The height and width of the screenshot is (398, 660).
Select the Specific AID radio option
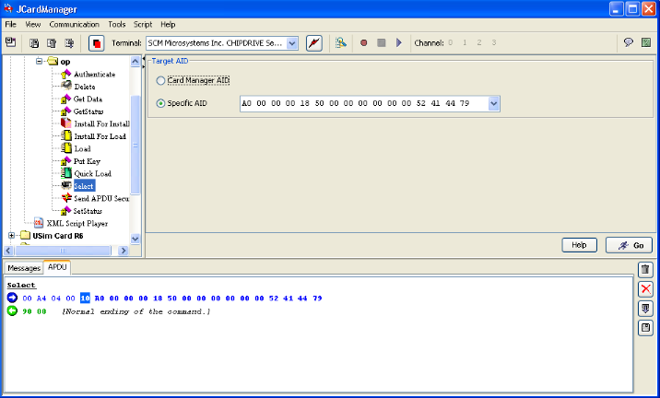click(161, 103)
